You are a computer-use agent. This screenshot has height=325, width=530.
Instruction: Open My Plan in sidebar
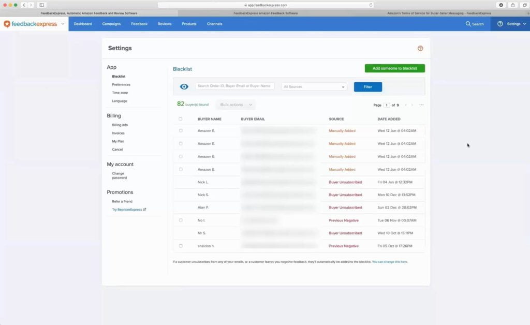[x=118, y=141]
